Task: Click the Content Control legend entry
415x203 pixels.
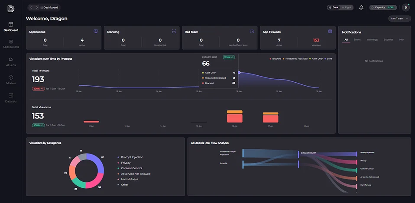Action: pos(130,168)
